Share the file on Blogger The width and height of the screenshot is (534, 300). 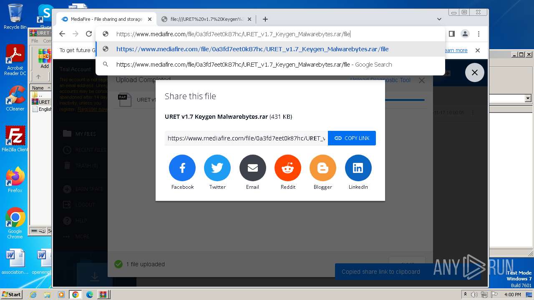pos(323,168)
